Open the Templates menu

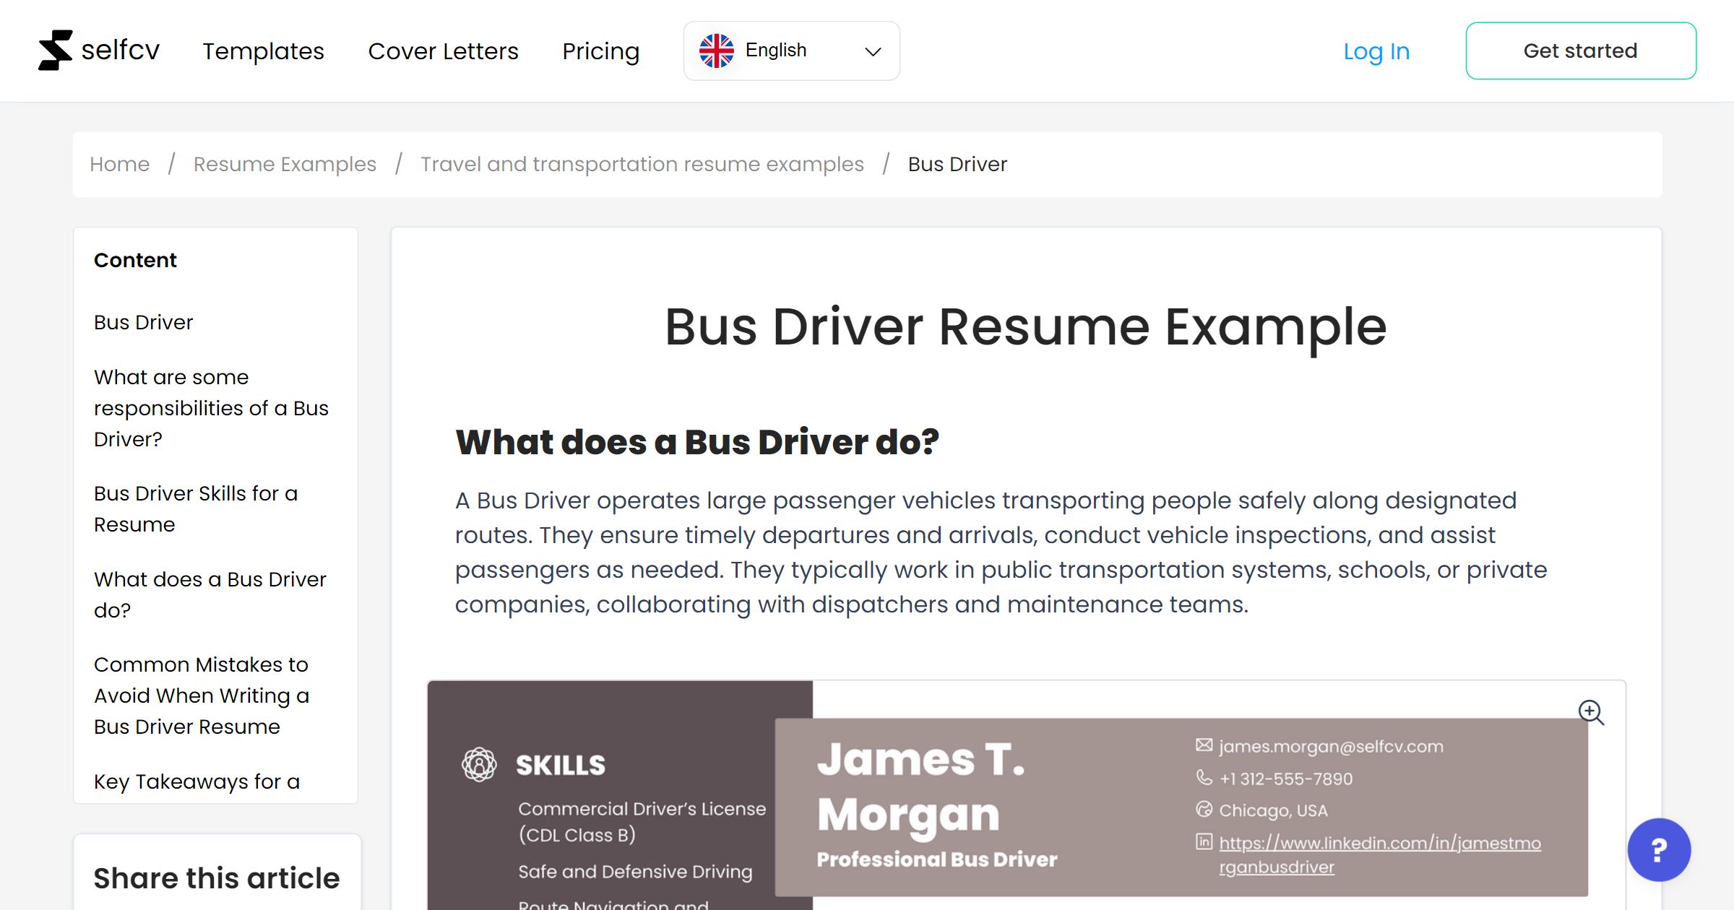[263, 51]
